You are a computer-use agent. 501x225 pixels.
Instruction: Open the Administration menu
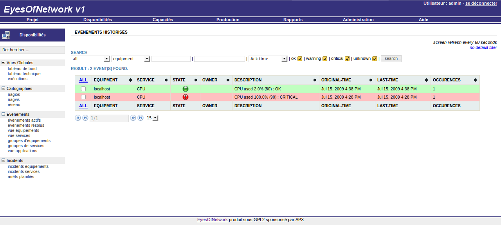pos(358,20)
